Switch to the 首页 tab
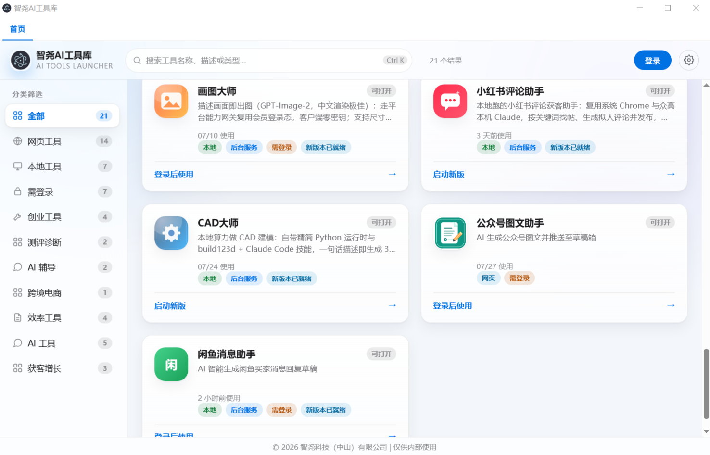Viewport: 710px width, 455px height. (x=18, y=29)
